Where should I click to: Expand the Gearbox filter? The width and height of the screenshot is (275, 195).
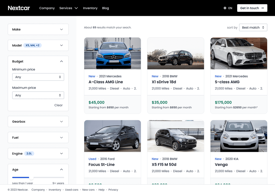tap(38, 122)
